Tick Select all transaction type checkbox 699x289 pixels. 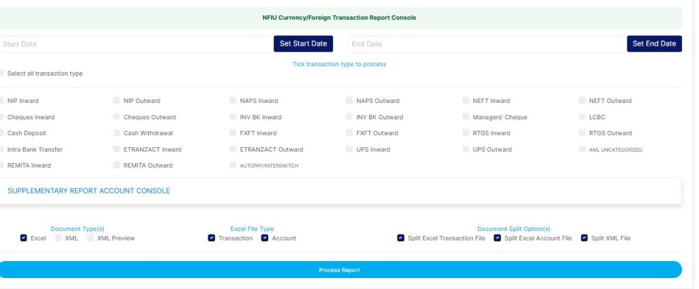click(x=2, y=74)
